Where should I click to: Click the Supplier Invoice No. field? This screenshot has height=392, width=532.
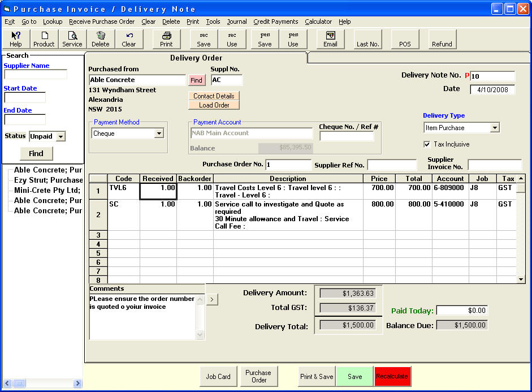click(x=495, y=165)
